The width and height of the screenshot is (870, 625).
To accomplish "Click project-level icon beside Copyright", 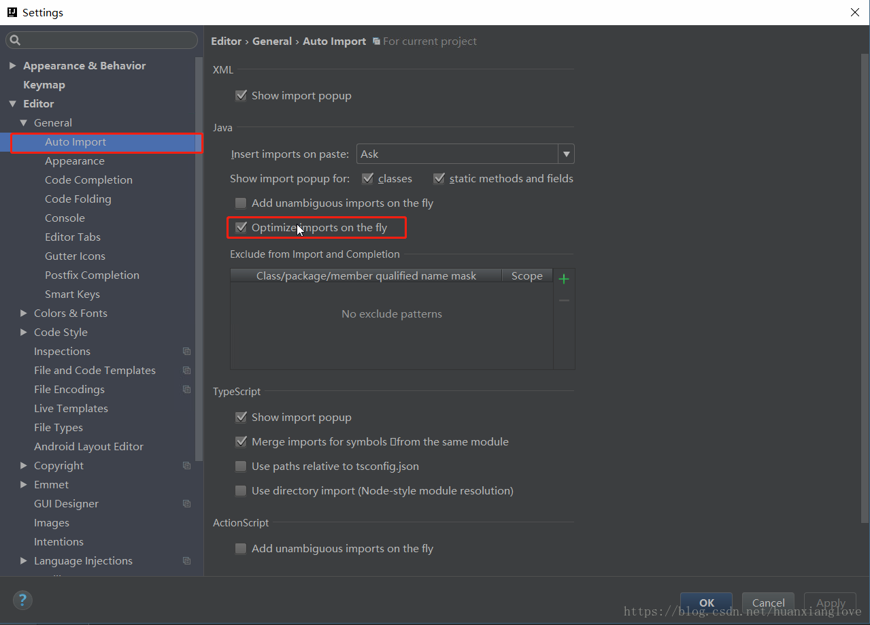I will click(186, 466).
